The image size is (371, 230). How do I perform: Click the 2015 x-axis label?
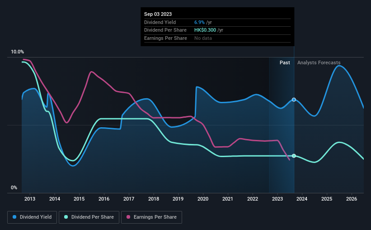click(x=79, y=199)
